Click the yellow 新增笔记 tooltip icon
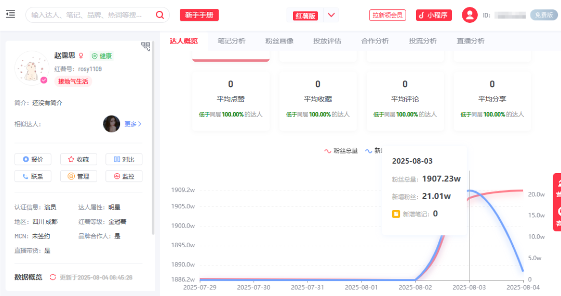This screenshot has width=561, height=296. [396, 214]
